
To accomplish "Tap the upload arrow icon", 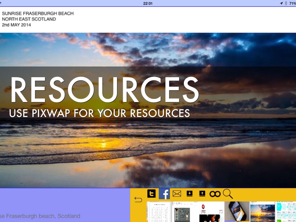I will tap(202, 194).
